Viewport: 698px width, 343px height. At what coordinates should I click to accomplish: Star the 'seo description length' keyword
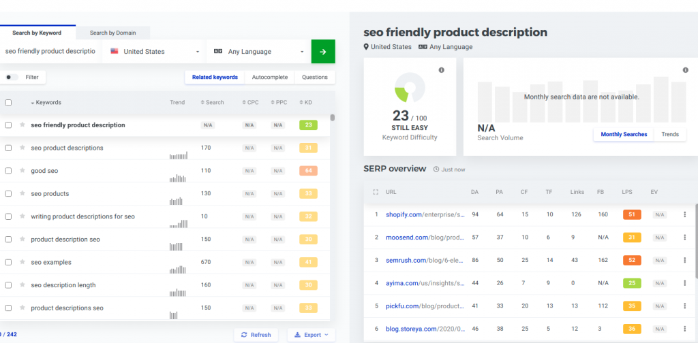(22, 284)
